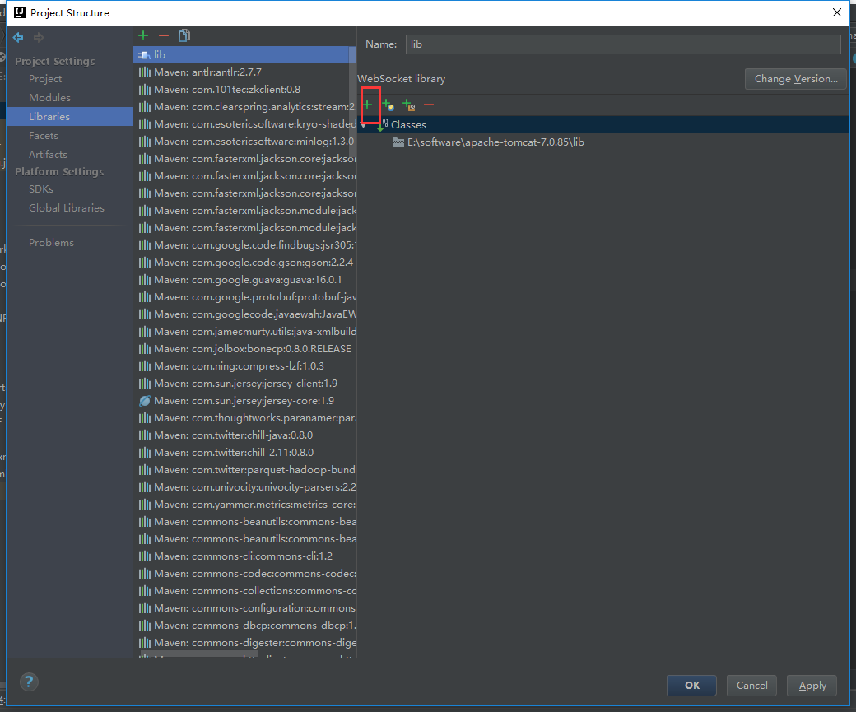The width and height of the screenshot is (856, 712).
Task: Open help with question mark icon
Action: tap(29, 682)
